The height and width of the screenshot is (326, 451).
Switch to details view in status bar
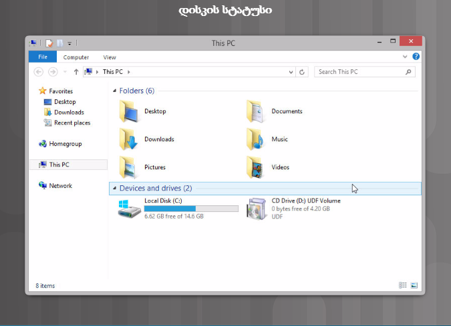pos(402,285)
